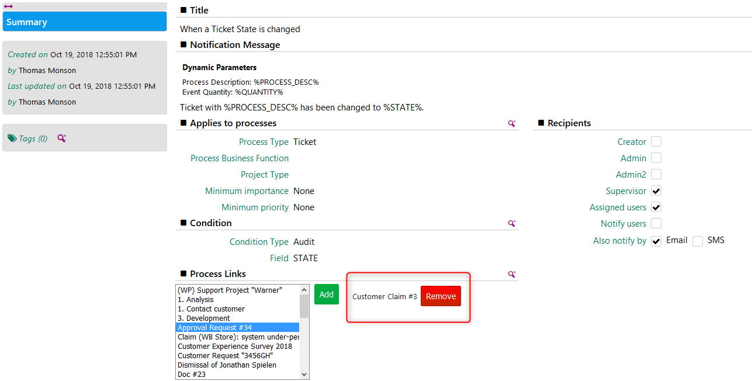Select 'Customer Experience Survey 2018' entry
Screen dimensions: 752x381
(238, 347)
